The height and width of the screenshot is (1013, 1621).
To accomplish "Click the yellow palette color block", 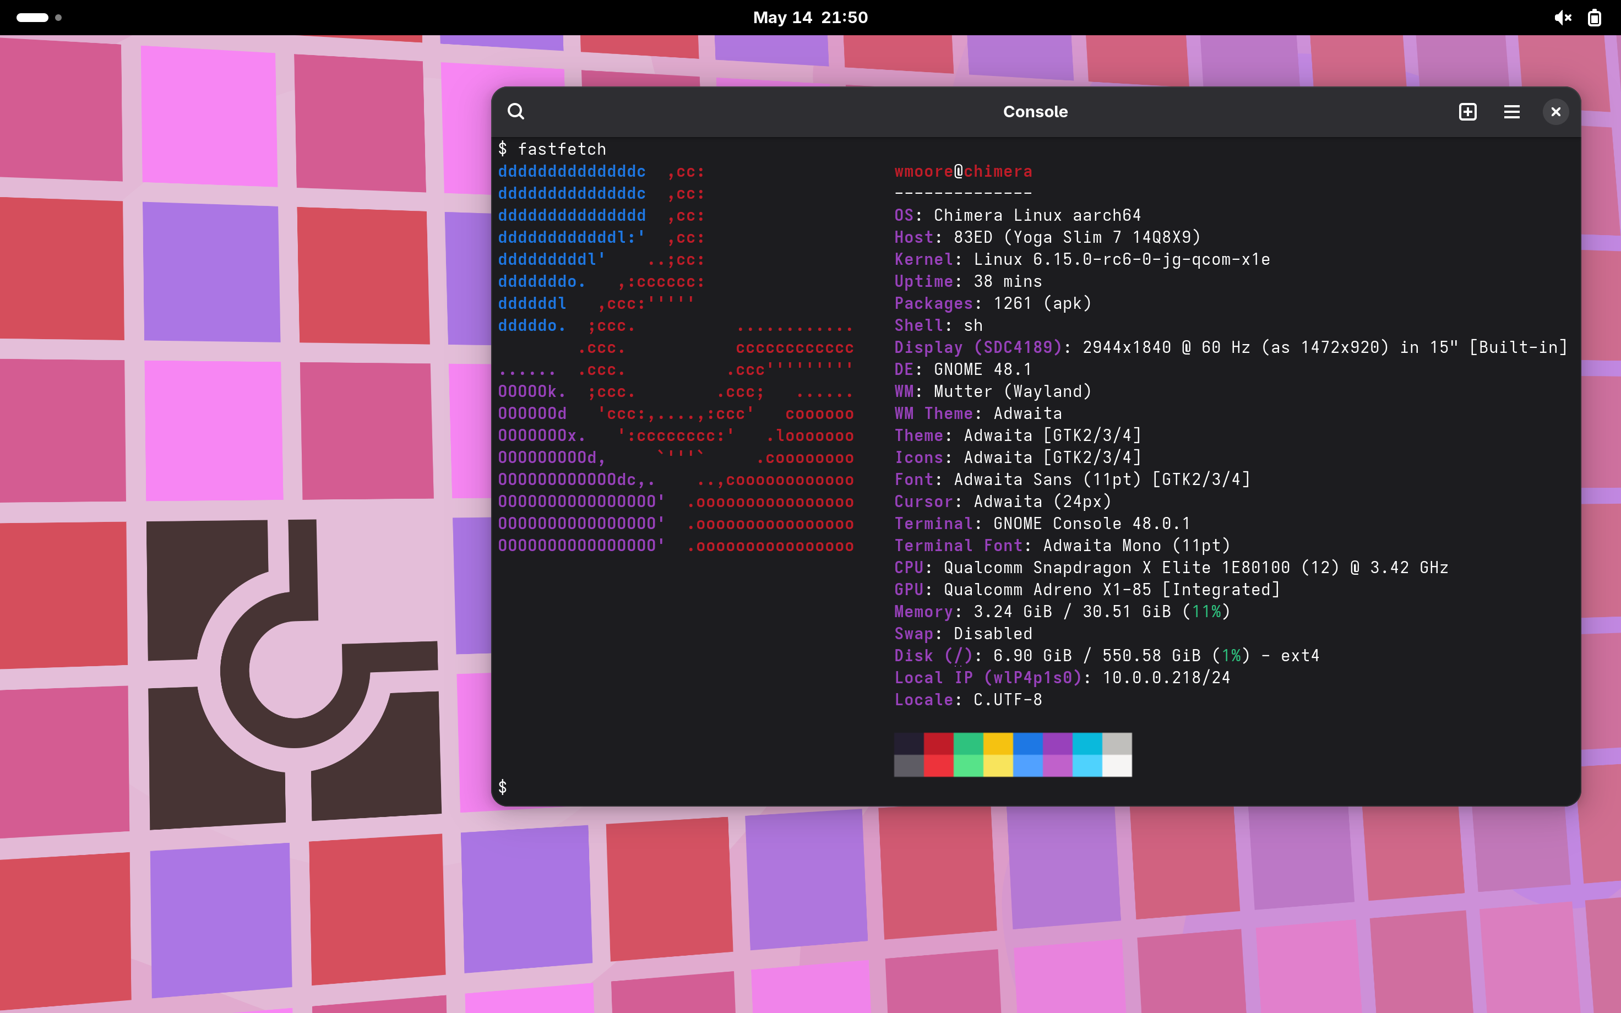I will (998, 744).
